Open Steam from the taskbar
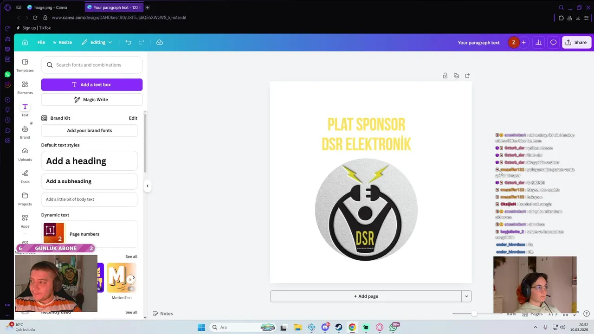Viewport: 594px width, 334px height. [x=339, y=327]
